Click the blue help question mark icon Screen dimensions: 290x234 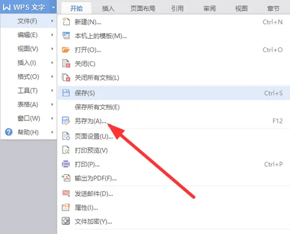click(x=9, y=132)
